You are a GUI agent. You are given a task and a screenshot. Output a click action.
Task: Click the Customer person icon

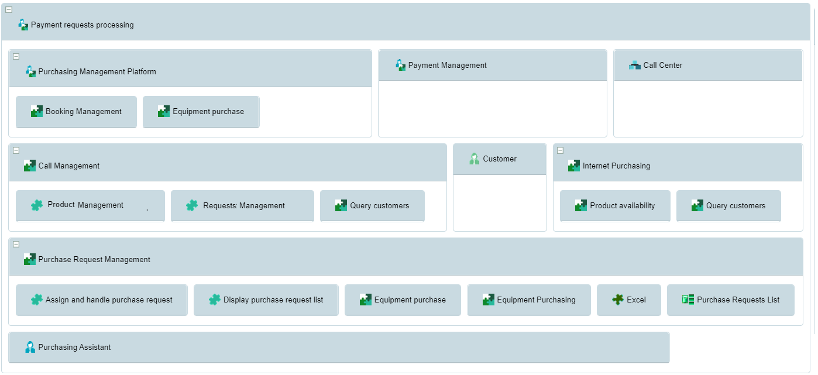pos(475,159)
